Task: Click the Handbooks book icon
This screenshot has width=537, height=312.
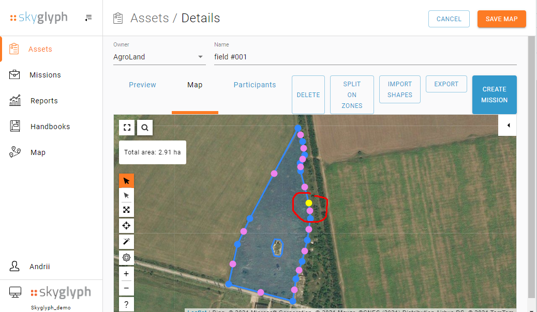Action: tap(14, 126)
